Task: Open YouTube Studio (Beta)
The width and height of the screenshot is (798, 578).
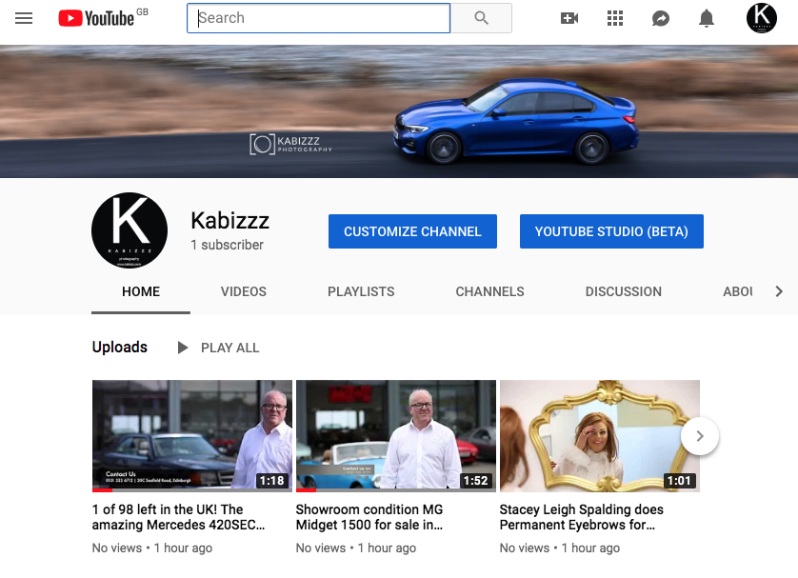Action: (x=611, y=231)
